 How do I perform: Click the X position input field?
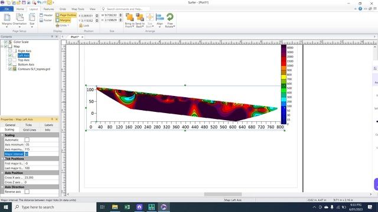click(88, 15)
